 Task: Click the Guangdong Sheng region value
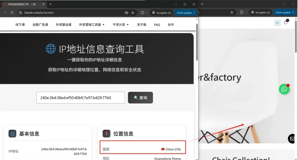coord(168,158)
